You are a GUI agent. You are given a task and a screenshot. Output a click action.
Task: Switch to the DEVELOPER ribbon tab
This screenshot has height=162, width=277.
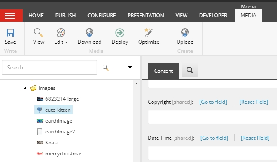(x=213, y=16)
